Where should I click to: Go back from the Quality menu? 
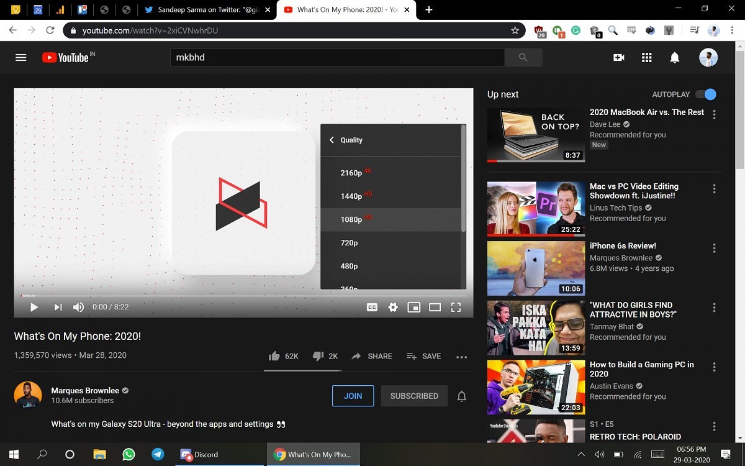click(x=332, y=140)
